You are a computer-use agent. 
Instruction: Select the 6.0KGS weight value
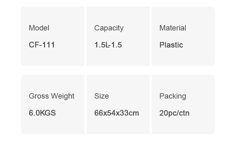point(42,113)
